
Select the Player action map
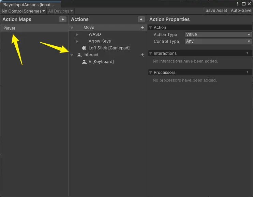[10, 28]
